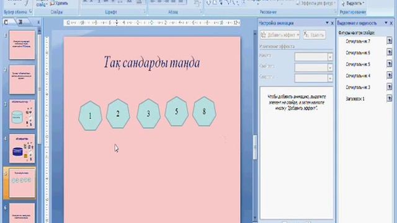
Task: Close the Выделение и видимость pane
Action: pyautogui.click(x=391, y=23)
